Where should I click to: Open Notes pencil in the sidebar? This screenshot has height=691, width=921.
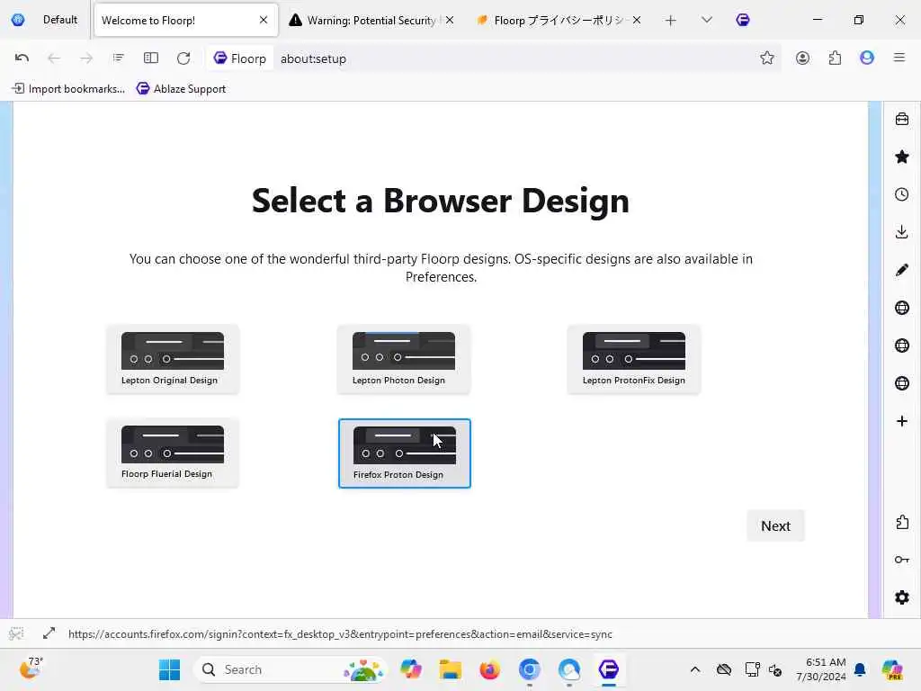(x=901, y=270)
